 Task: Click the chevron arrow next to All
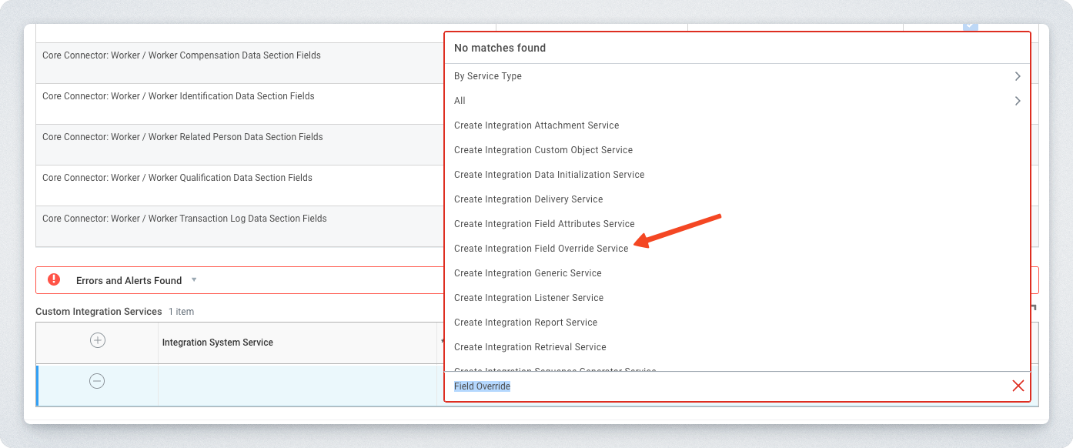(1018, 101)
